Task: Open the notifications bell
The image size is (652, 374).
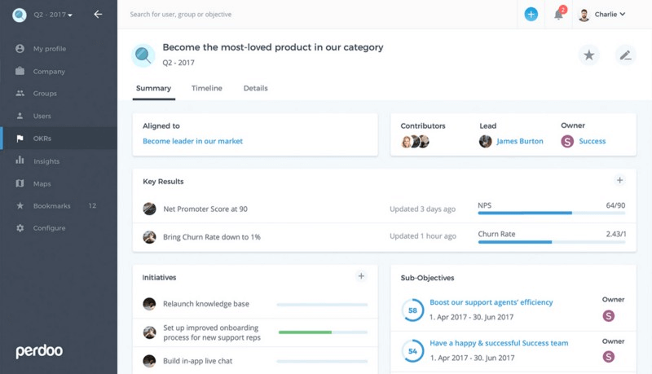Action: point(558,14)
